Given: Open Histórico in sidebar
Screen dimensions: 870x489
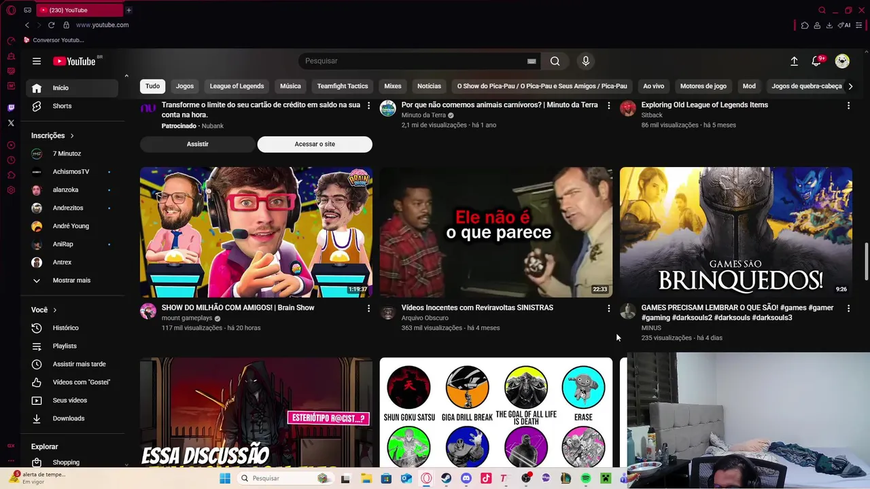Looking at the screenshot, I should click(x=72, y=328).
